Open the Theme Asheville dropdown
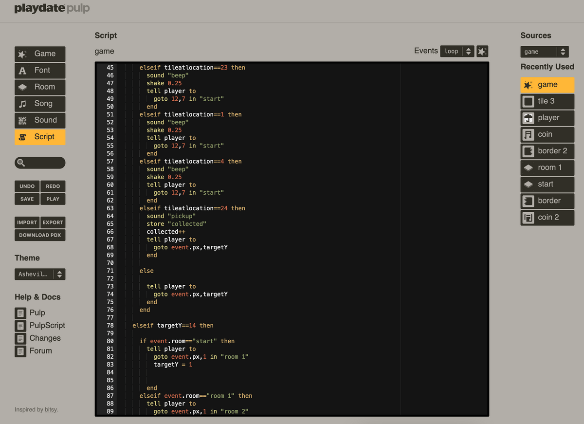 pyautogui.click(x=40, y=274)
